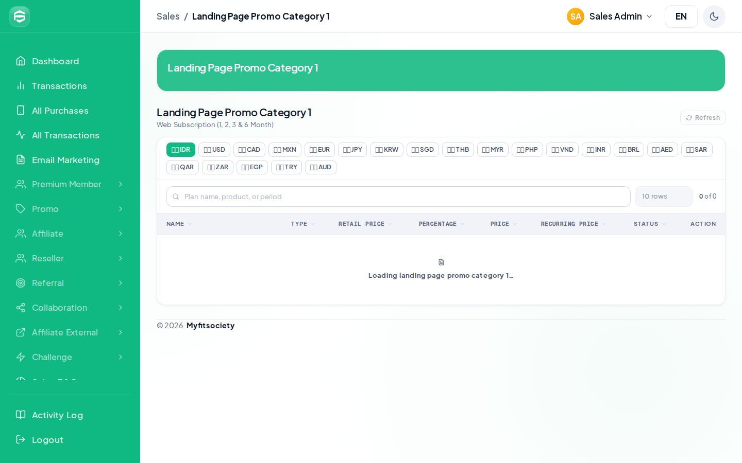The width and height of the screenshot is (742, 463).
Task: Click the All Purchases phone icon
Action: pyautogui.click(x=21, y=111)
